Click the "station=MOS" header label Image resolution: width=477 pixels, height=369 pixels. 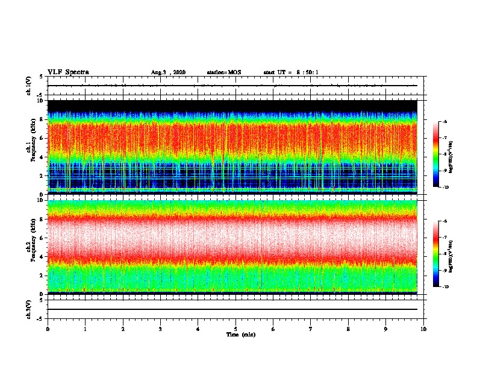[x=224, y=72]
